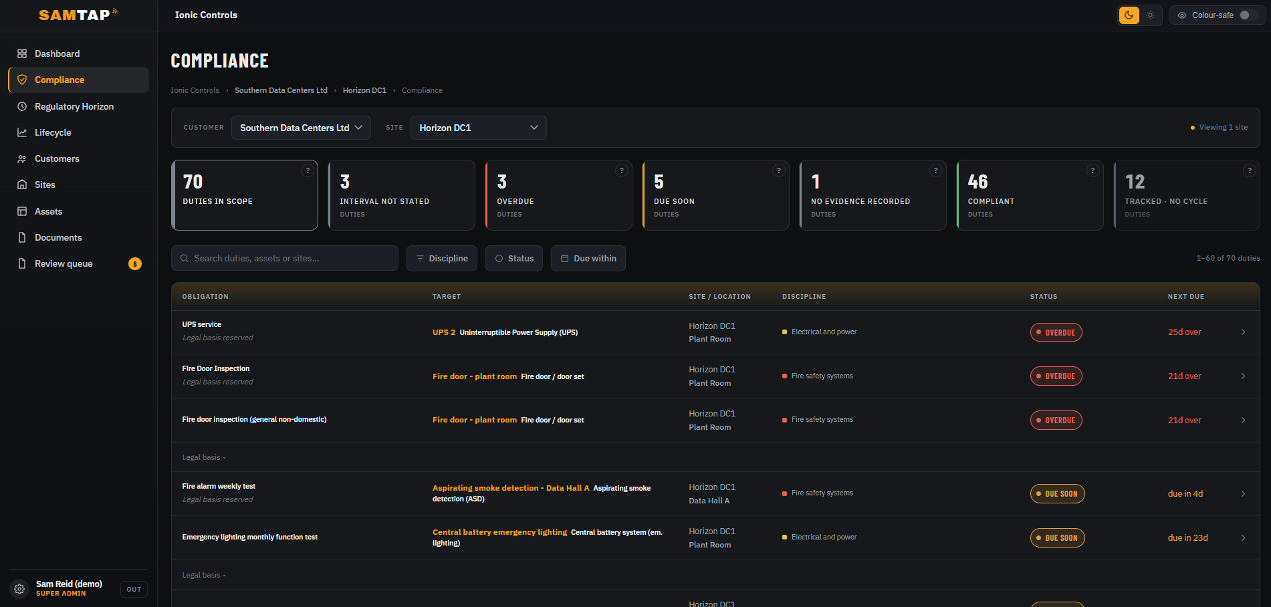Open the Customer dropdown
The height and width of the screenshot is (607, 1271).
(x=301, y=128)
